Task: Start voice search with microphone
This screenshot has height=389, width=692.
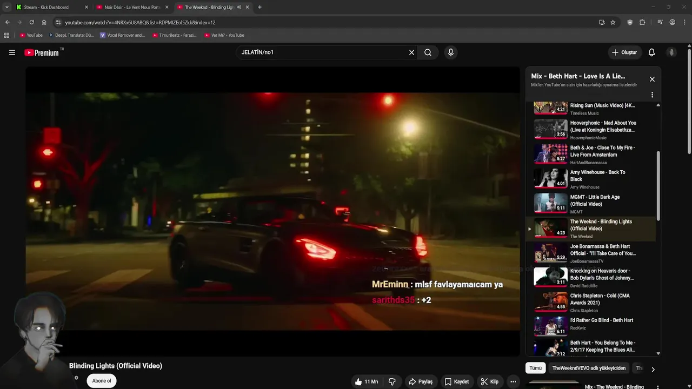Action: pos(451,52)
